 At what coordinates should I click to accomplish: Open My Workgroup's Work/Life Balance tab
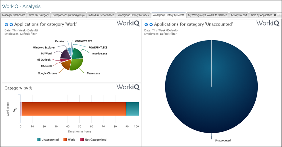pyautogui.click(x=208, y=15)
